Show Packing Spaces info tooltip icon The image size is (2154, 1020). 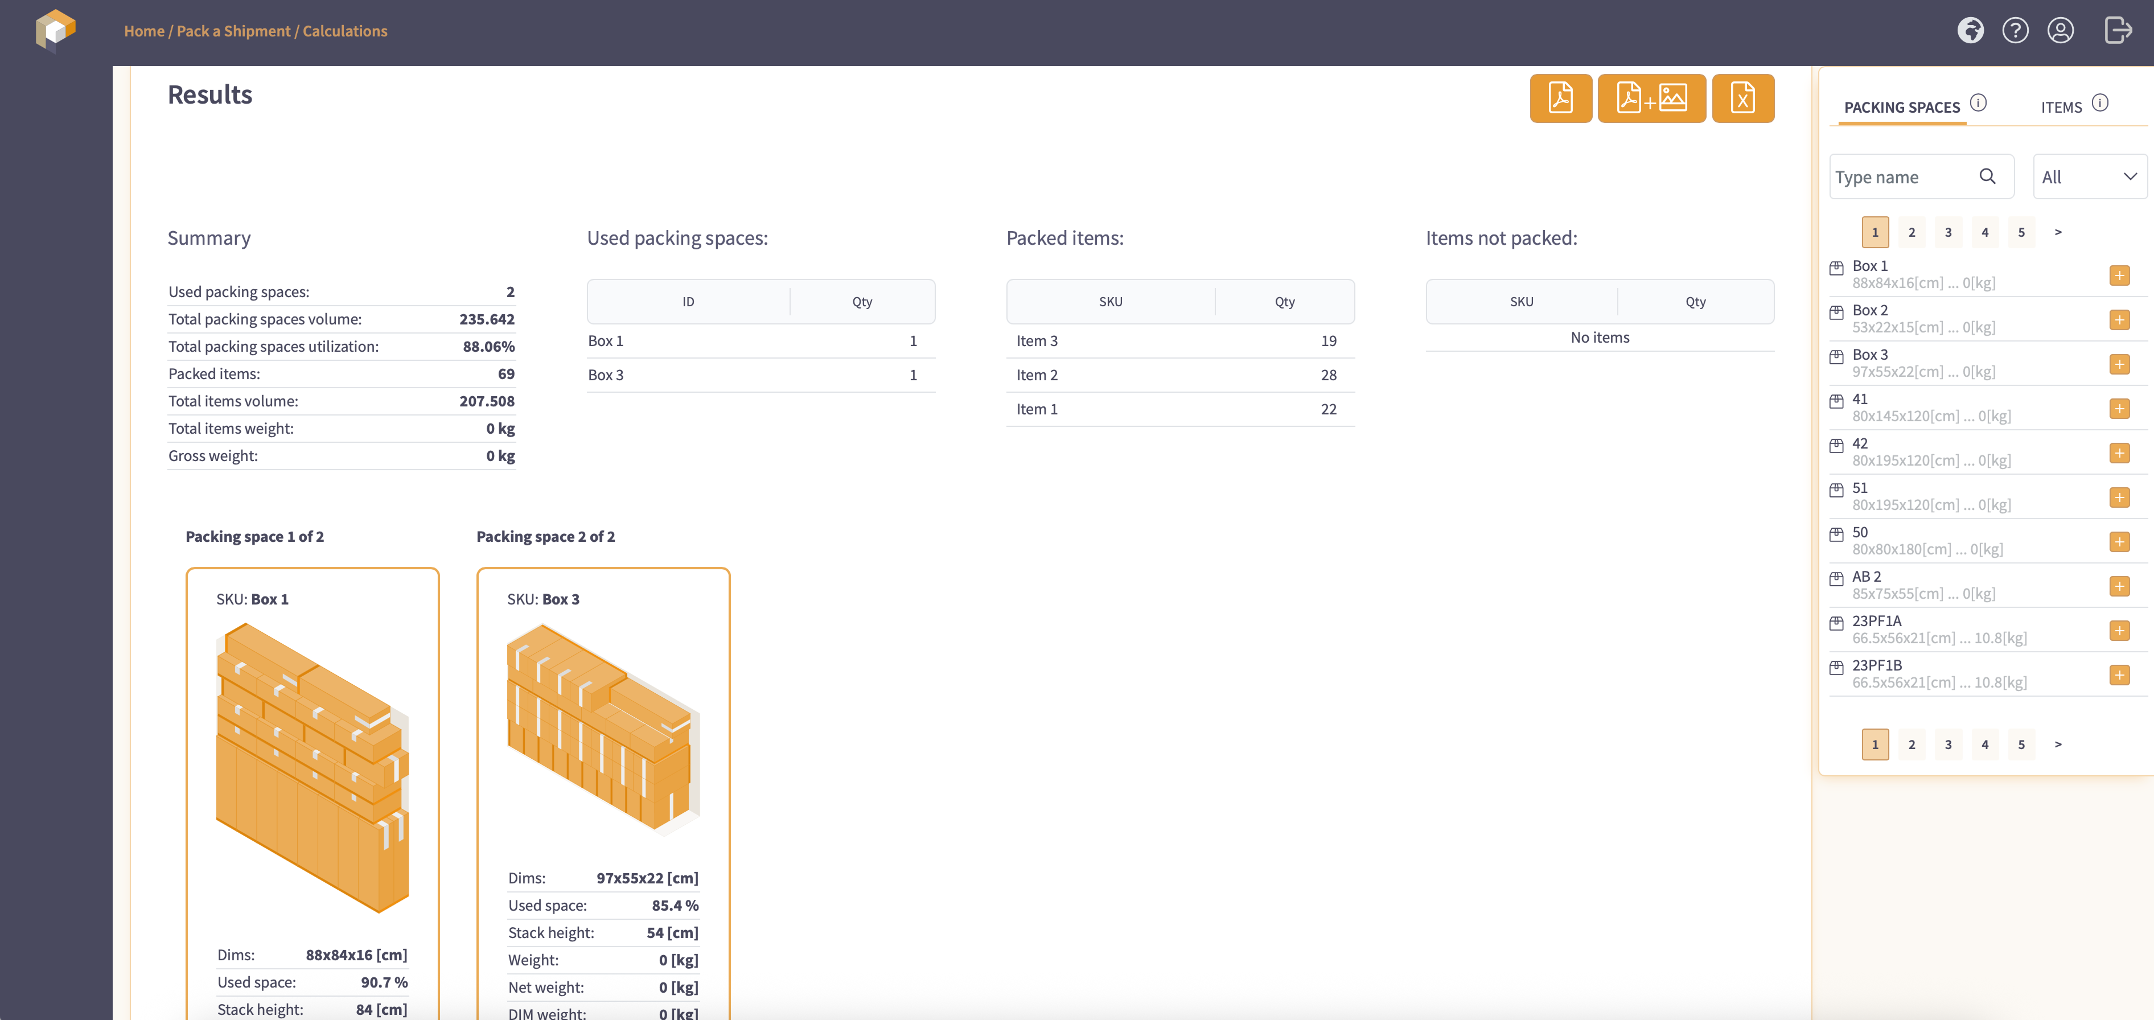coord(1978,103)
